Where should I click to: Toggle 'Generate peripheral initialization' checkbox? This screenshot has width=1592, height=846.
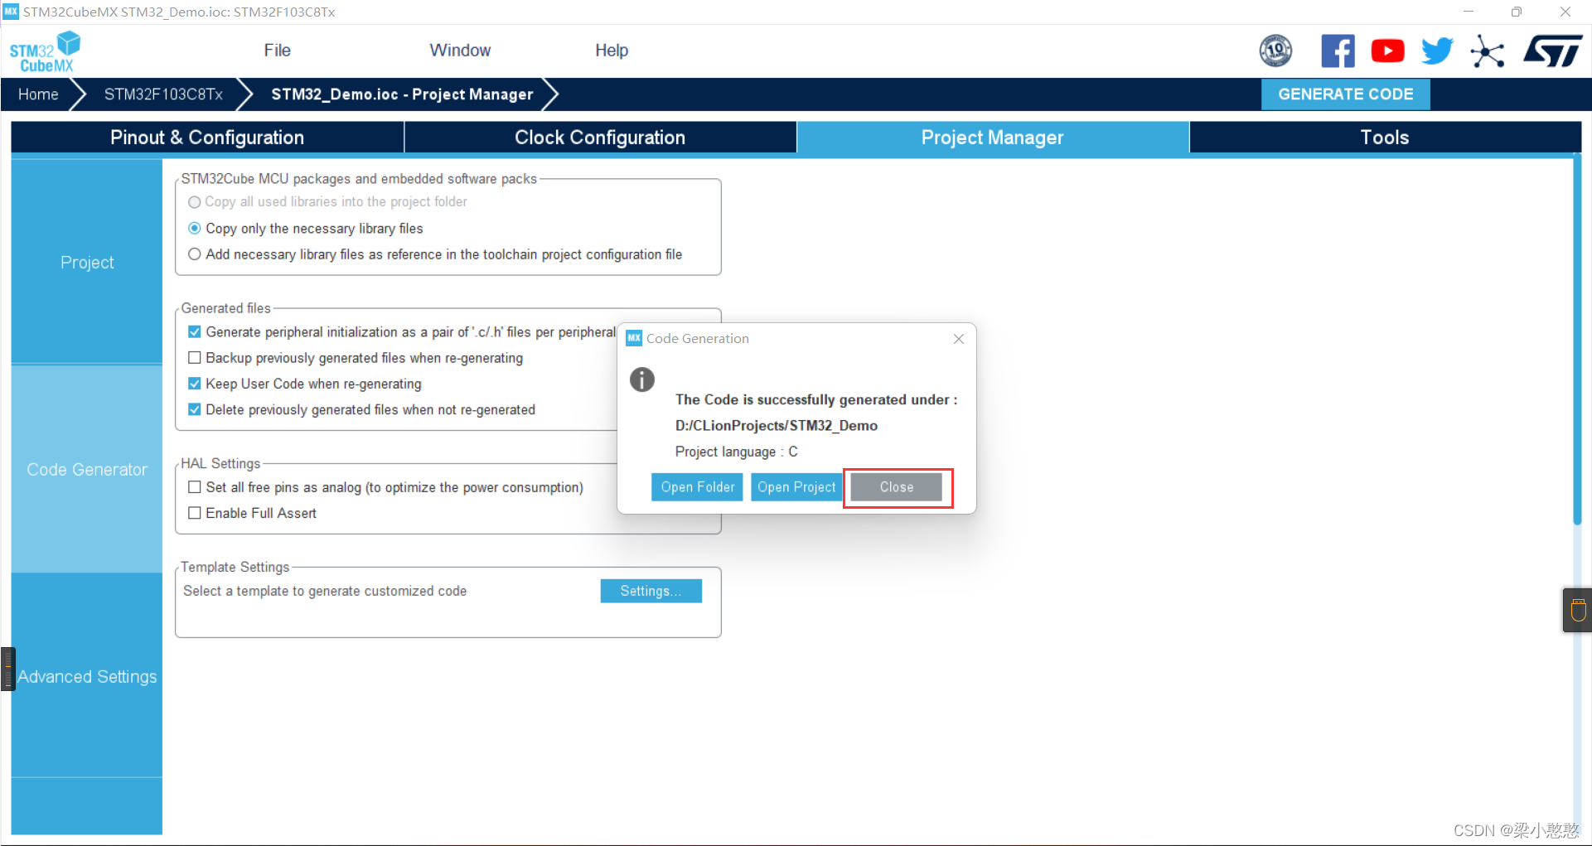coord(195,332)
